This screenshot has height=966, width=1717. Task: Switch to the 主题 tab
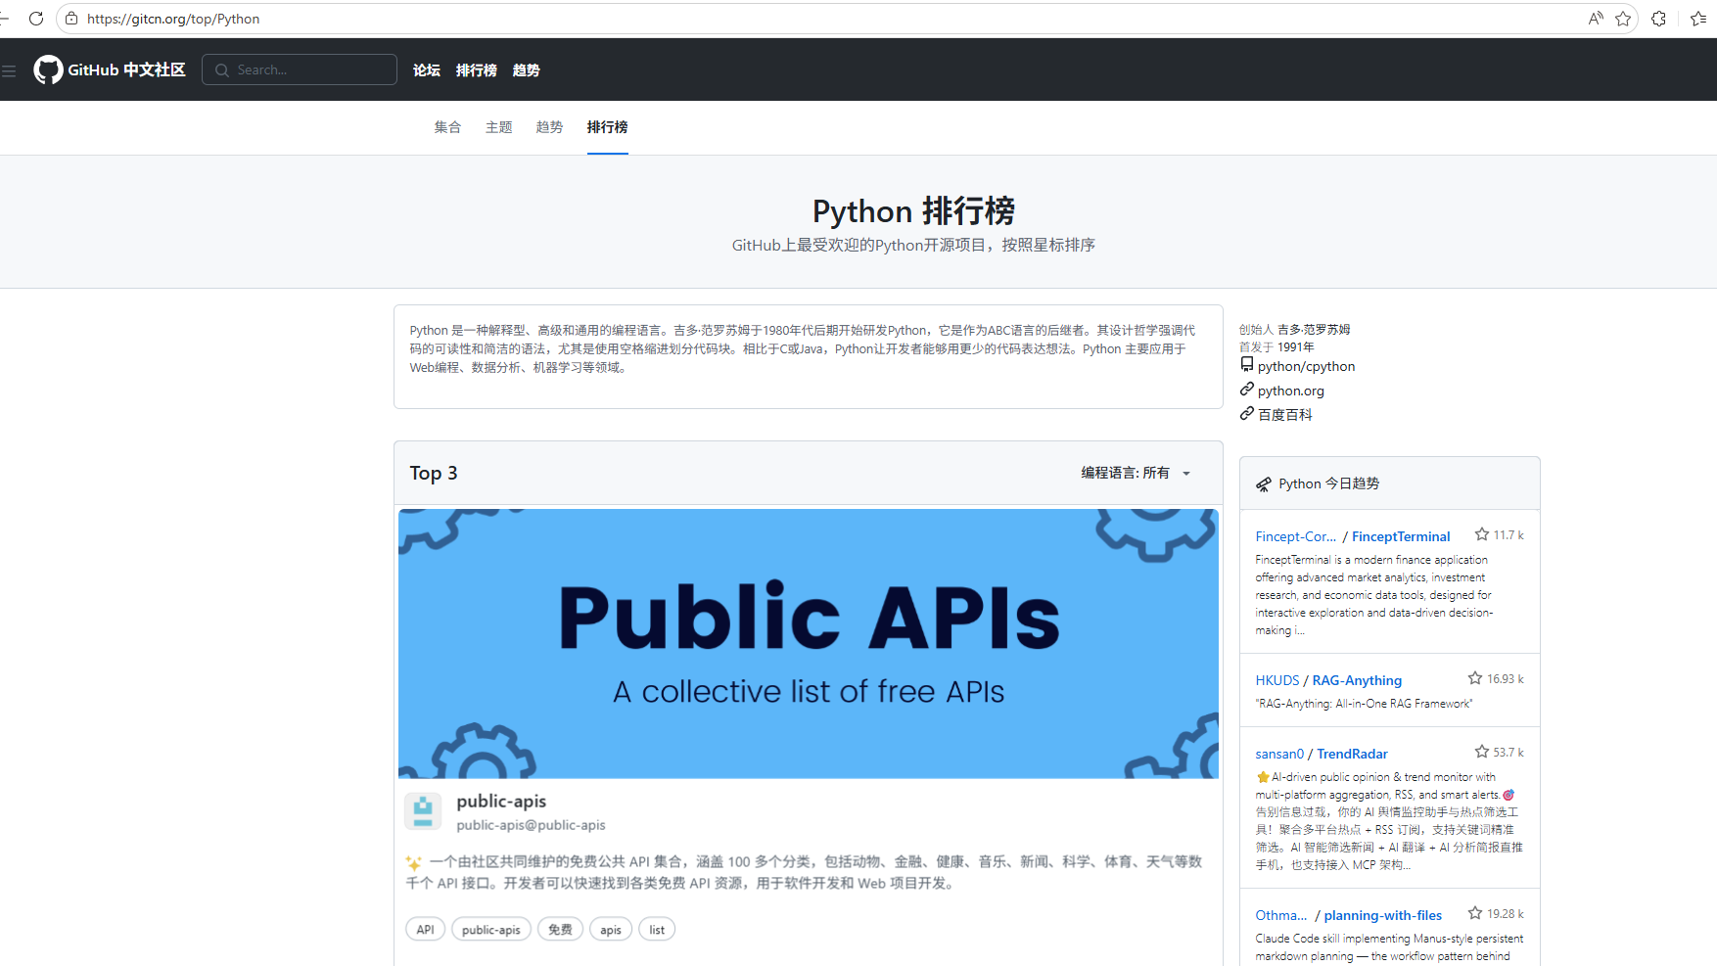(499, 127)
